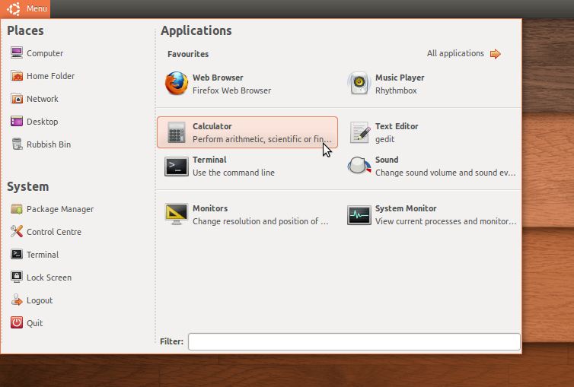Viewport: 574px width, 387px height.
Task: Click the Computer icon in Places
Action: pos(17,53)
